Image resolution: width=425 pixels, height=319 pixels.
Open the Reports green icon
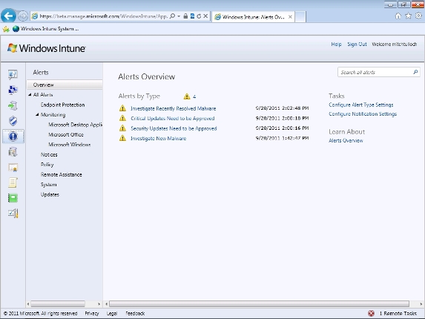pos(13,198)
